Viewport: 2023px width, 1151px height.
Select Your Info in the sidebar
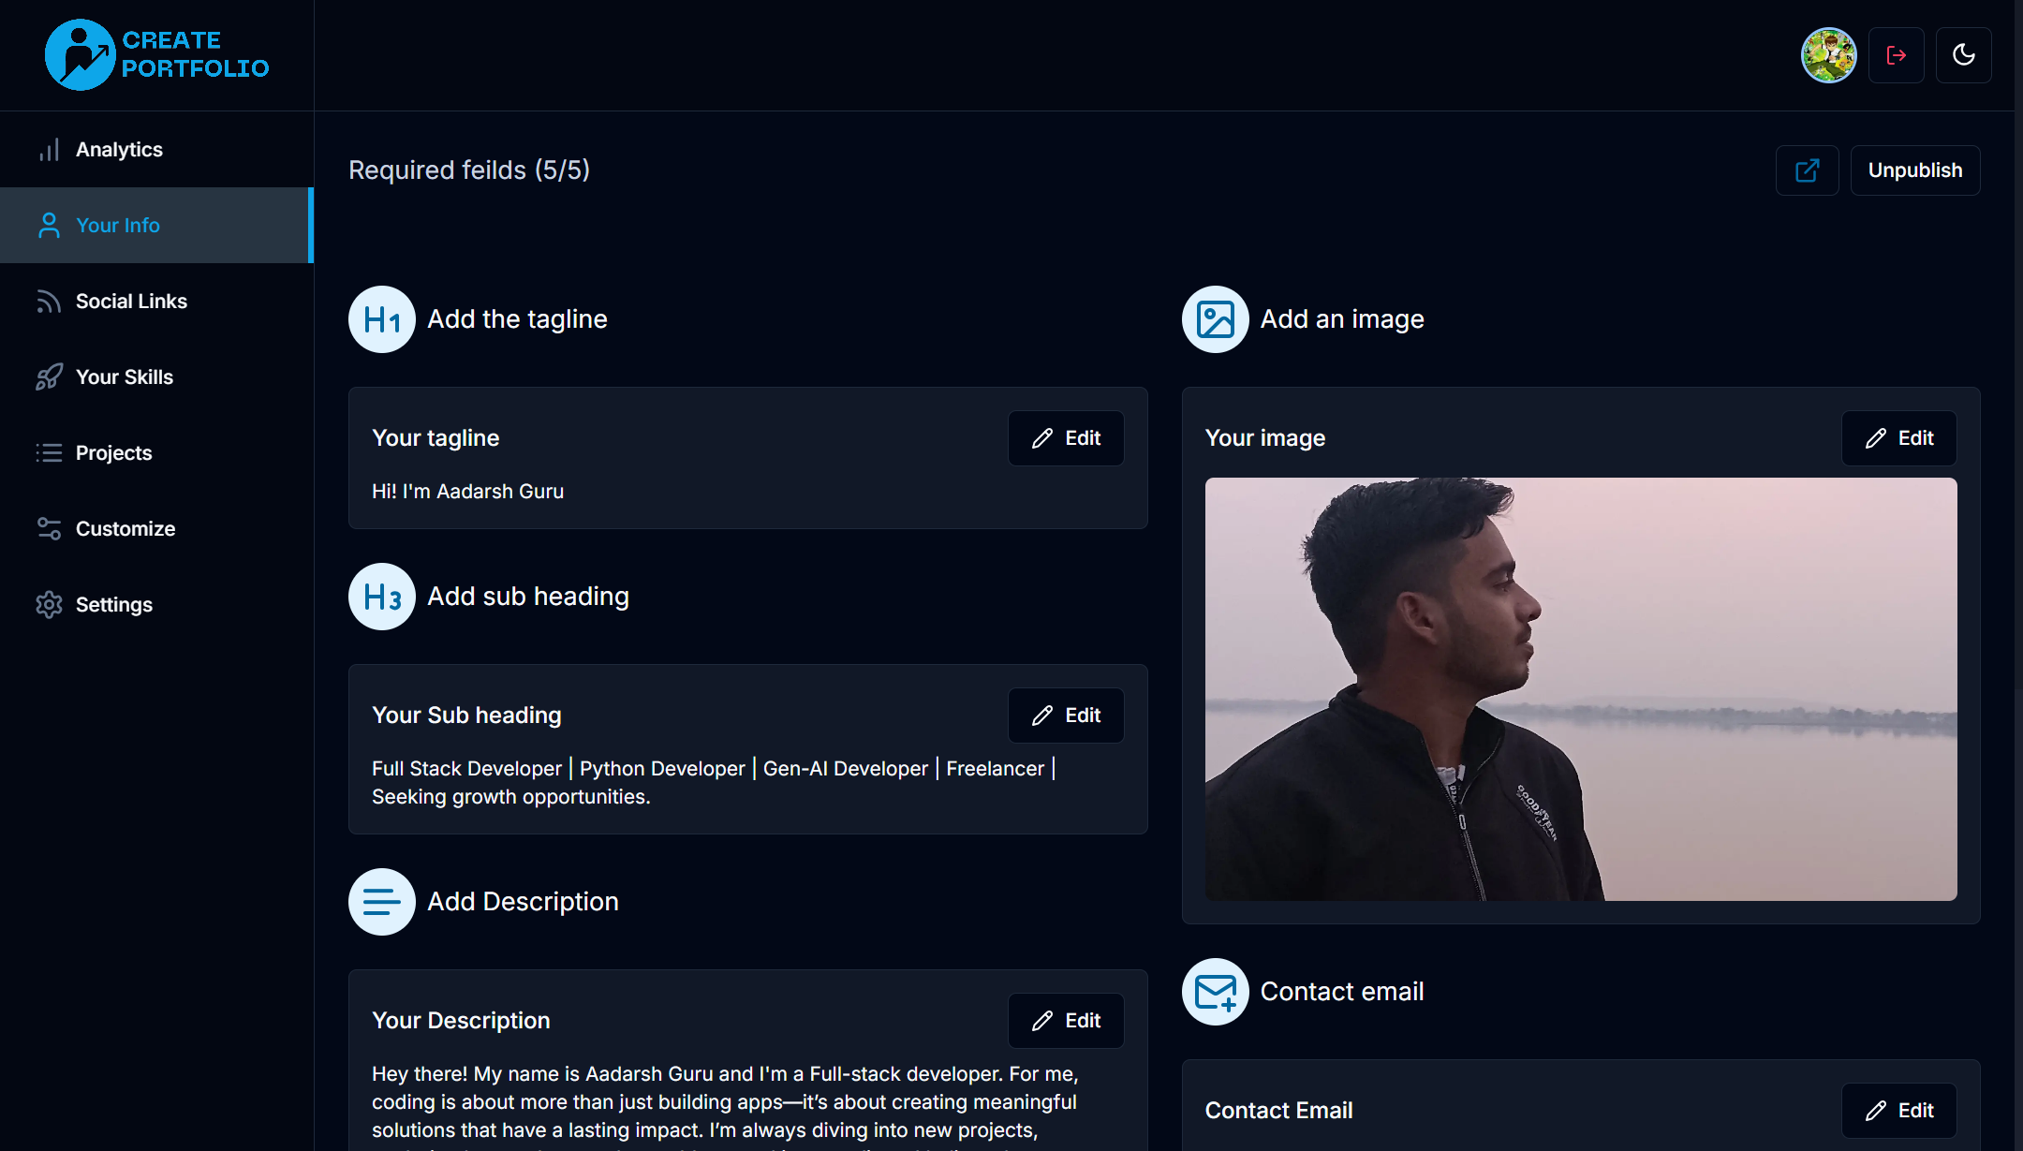156,226
